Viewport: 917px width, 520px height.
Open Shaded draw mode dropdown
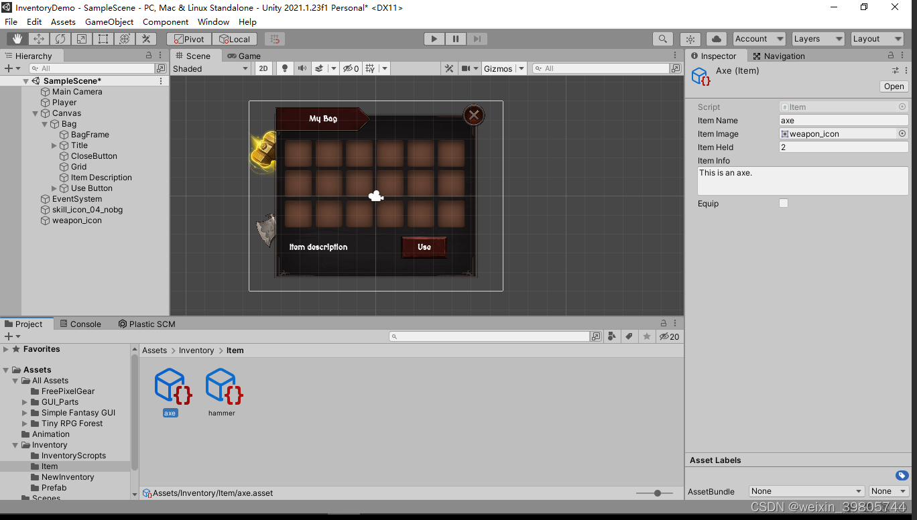pyautogui.click(x=210, y=68)
